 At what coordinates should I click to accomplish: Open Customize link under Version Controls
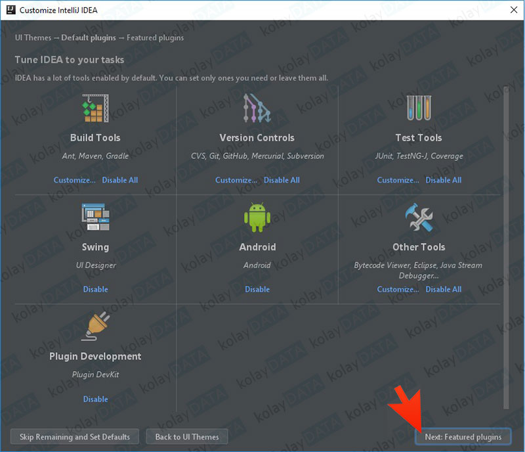[236, 180]
